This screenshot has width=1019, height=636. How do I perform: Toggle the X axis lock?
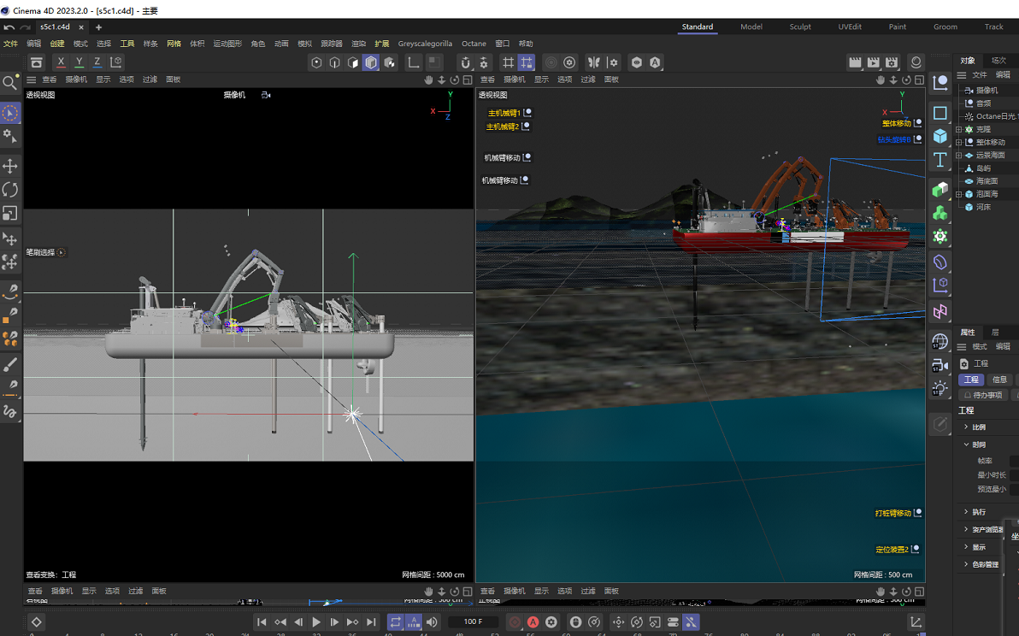(x=61, y=62)
